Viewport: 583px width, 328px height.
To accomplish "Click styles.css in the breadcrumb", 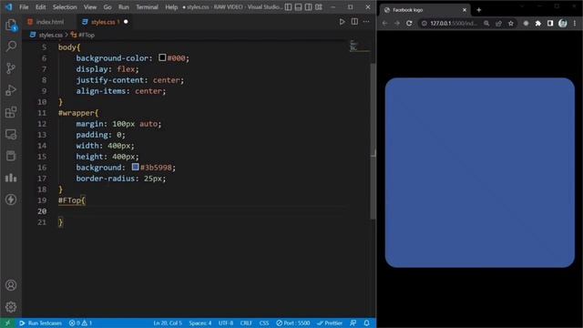I will pyautogui.click(x=50, y=35).
